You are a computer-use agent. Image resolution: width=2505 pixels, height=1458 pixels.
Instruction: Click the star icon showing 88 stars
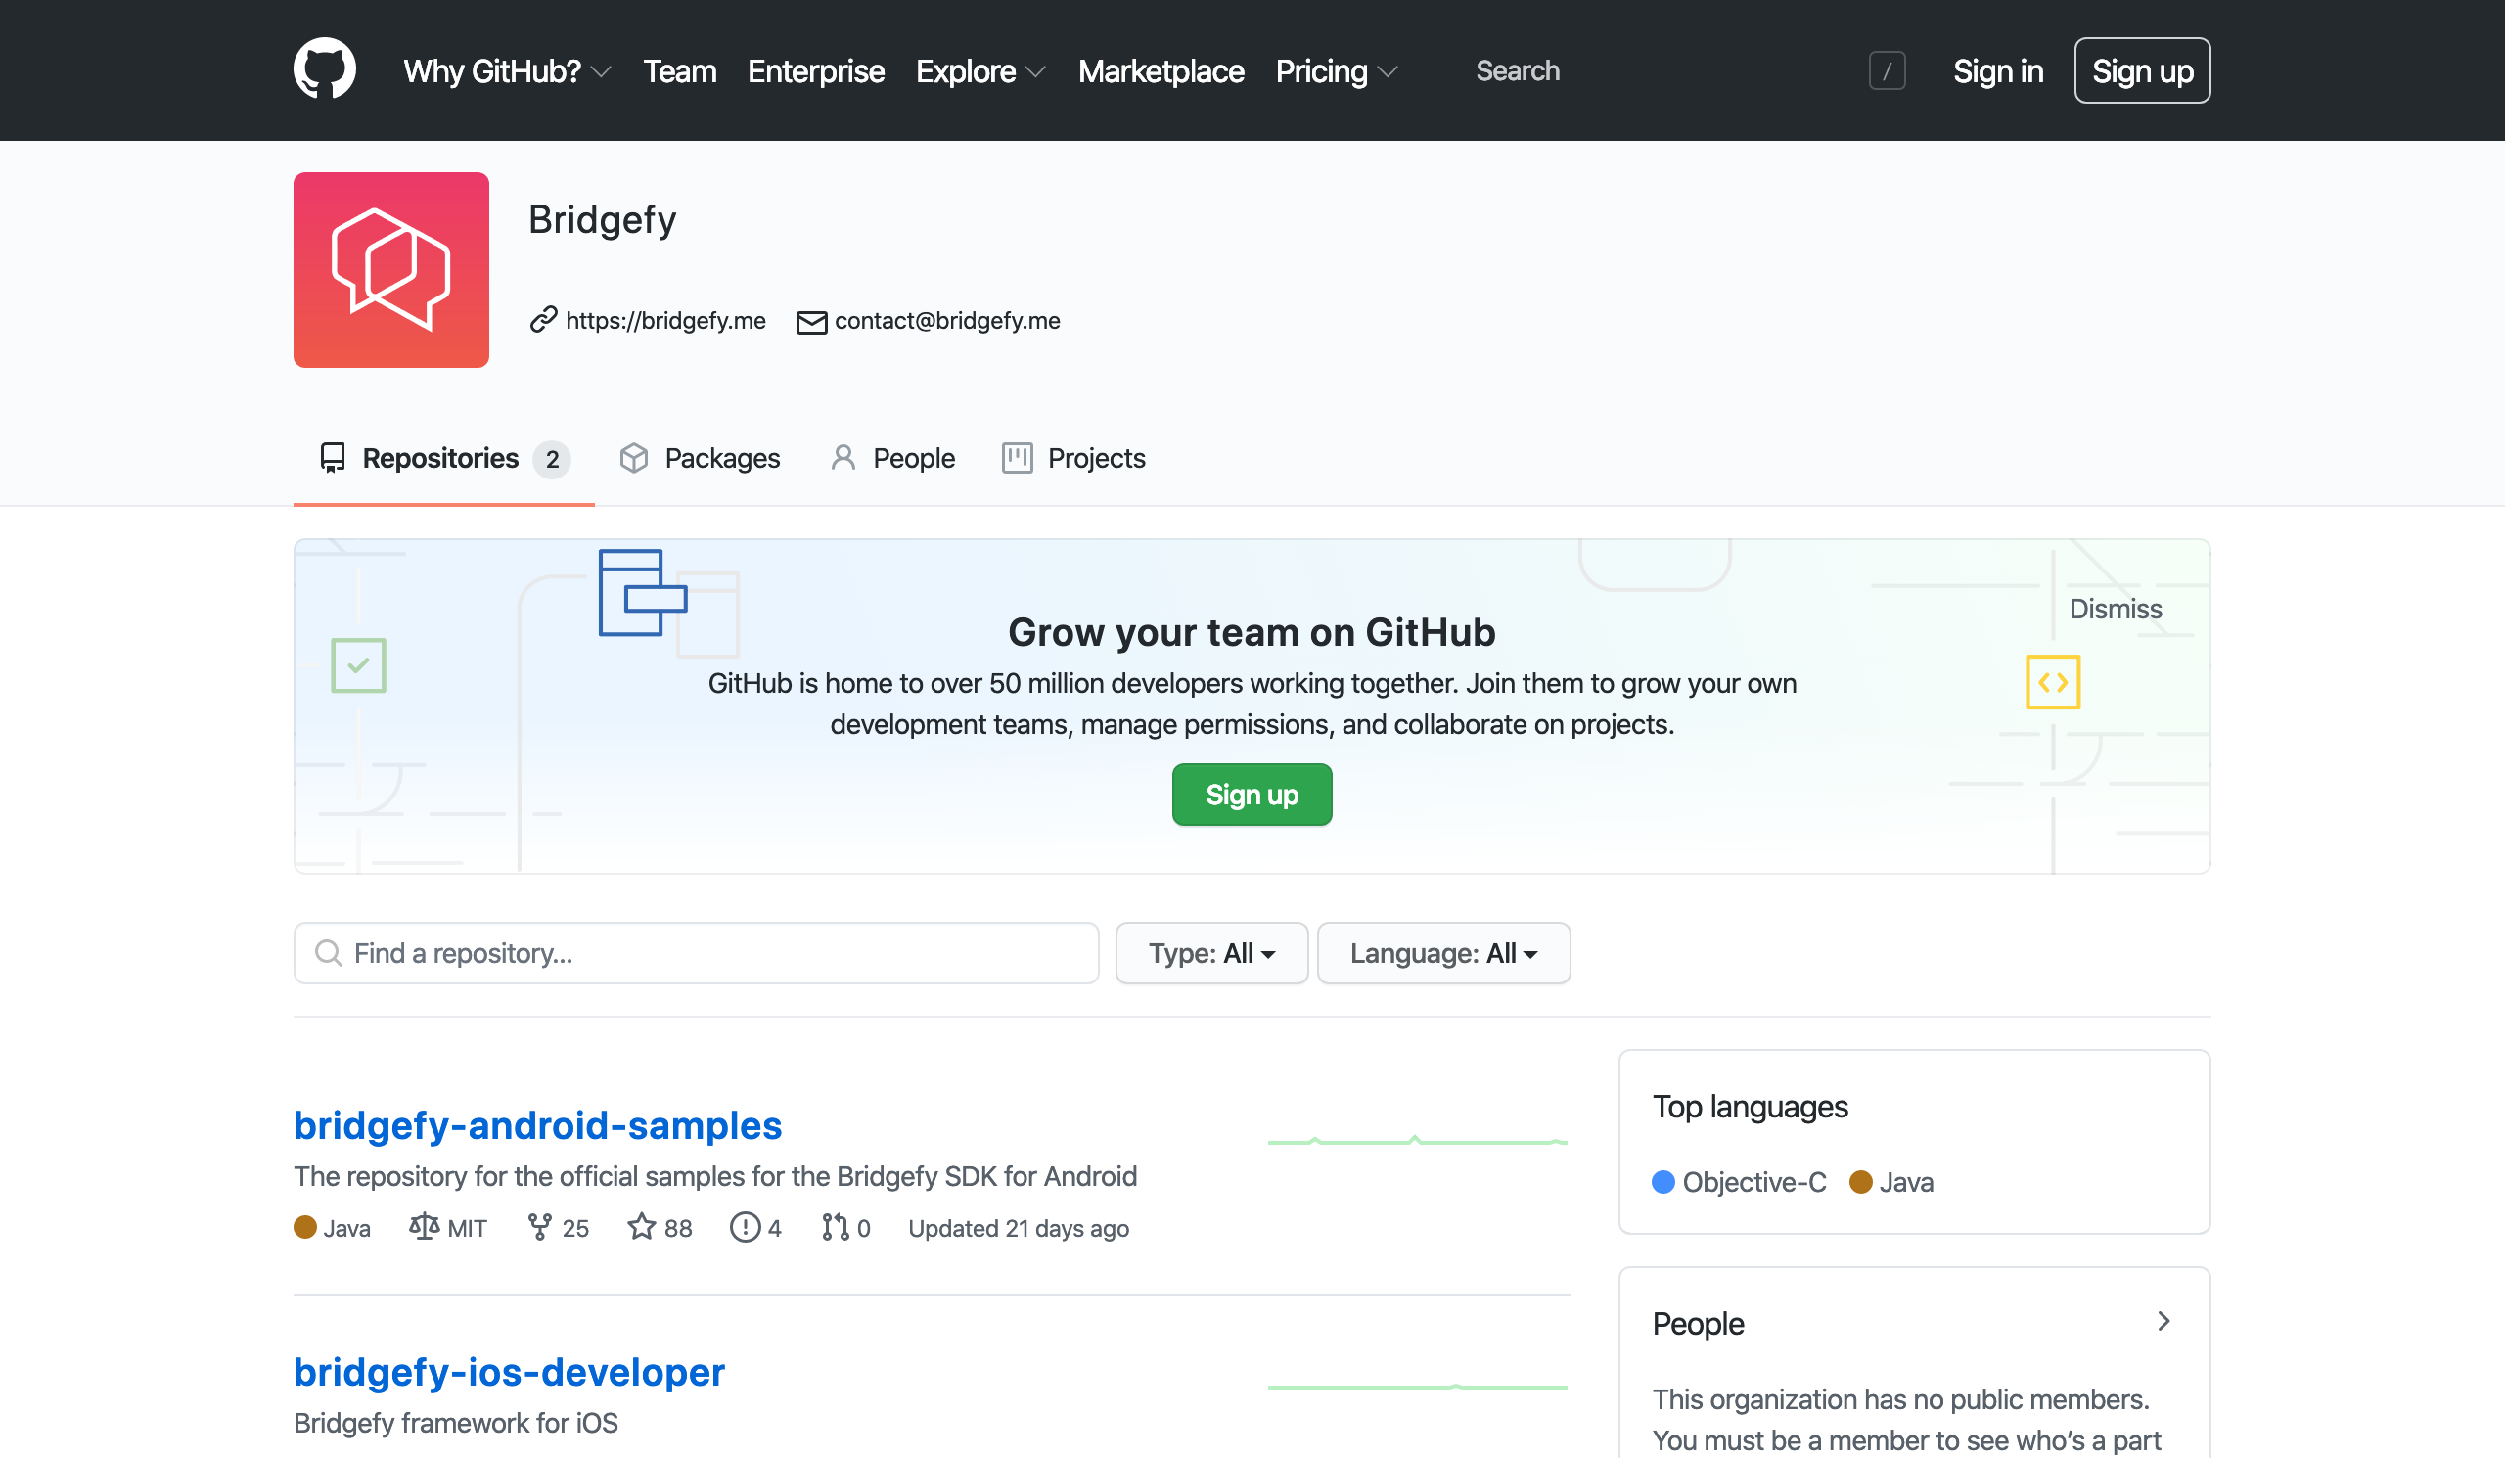click(x=641, y=1226)
